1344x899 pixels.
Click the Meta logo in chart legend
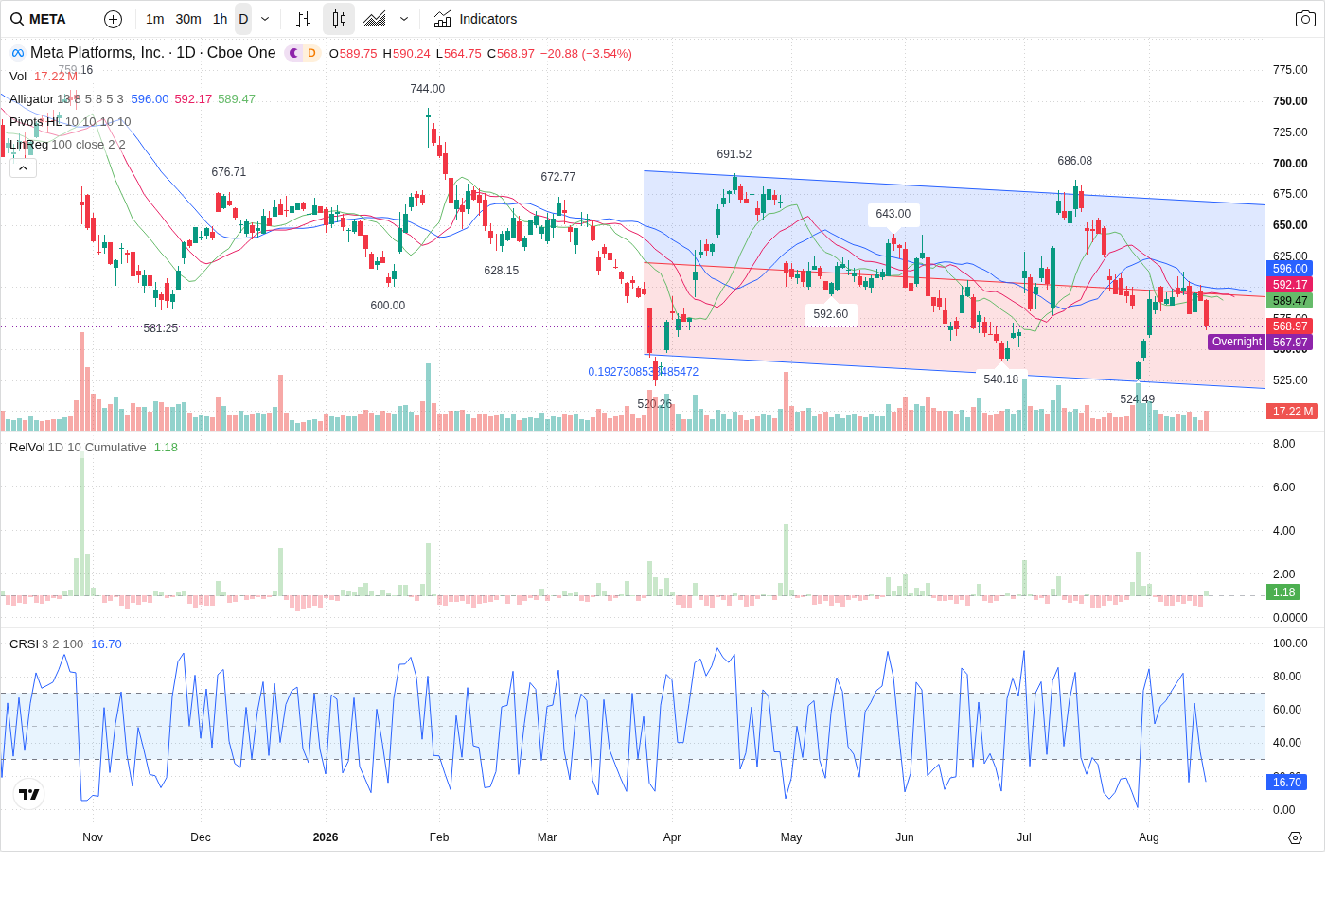click(x=18, y=53)
